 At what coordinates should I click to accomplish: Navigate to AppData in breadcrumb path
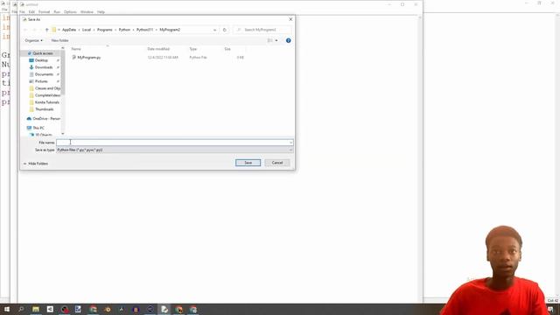(69, 30)
